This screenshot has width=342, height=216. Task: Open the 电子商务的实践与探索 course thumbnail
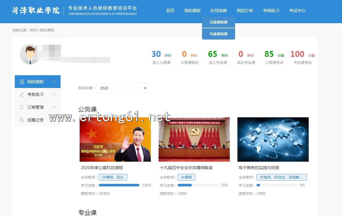[273, 139]
